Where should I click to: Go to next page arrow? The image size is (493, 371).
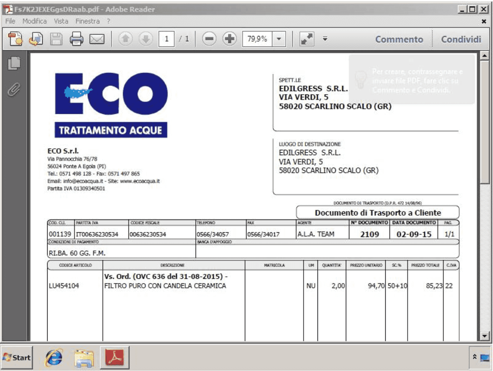click(x=145, y=39)
